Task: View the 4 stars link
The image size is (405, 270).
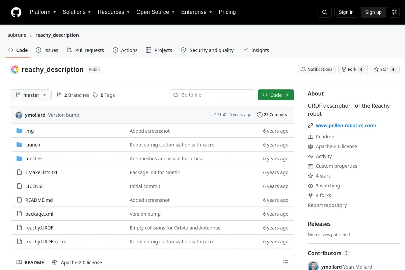Action: (x=319, y=176)
